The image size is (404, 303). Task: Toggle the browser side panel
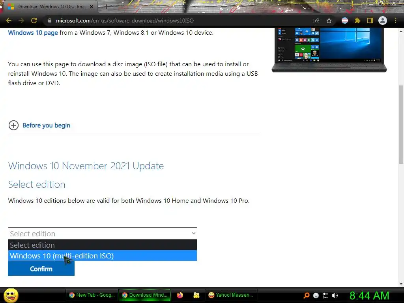pyautogui.click(x=370, y=21)
